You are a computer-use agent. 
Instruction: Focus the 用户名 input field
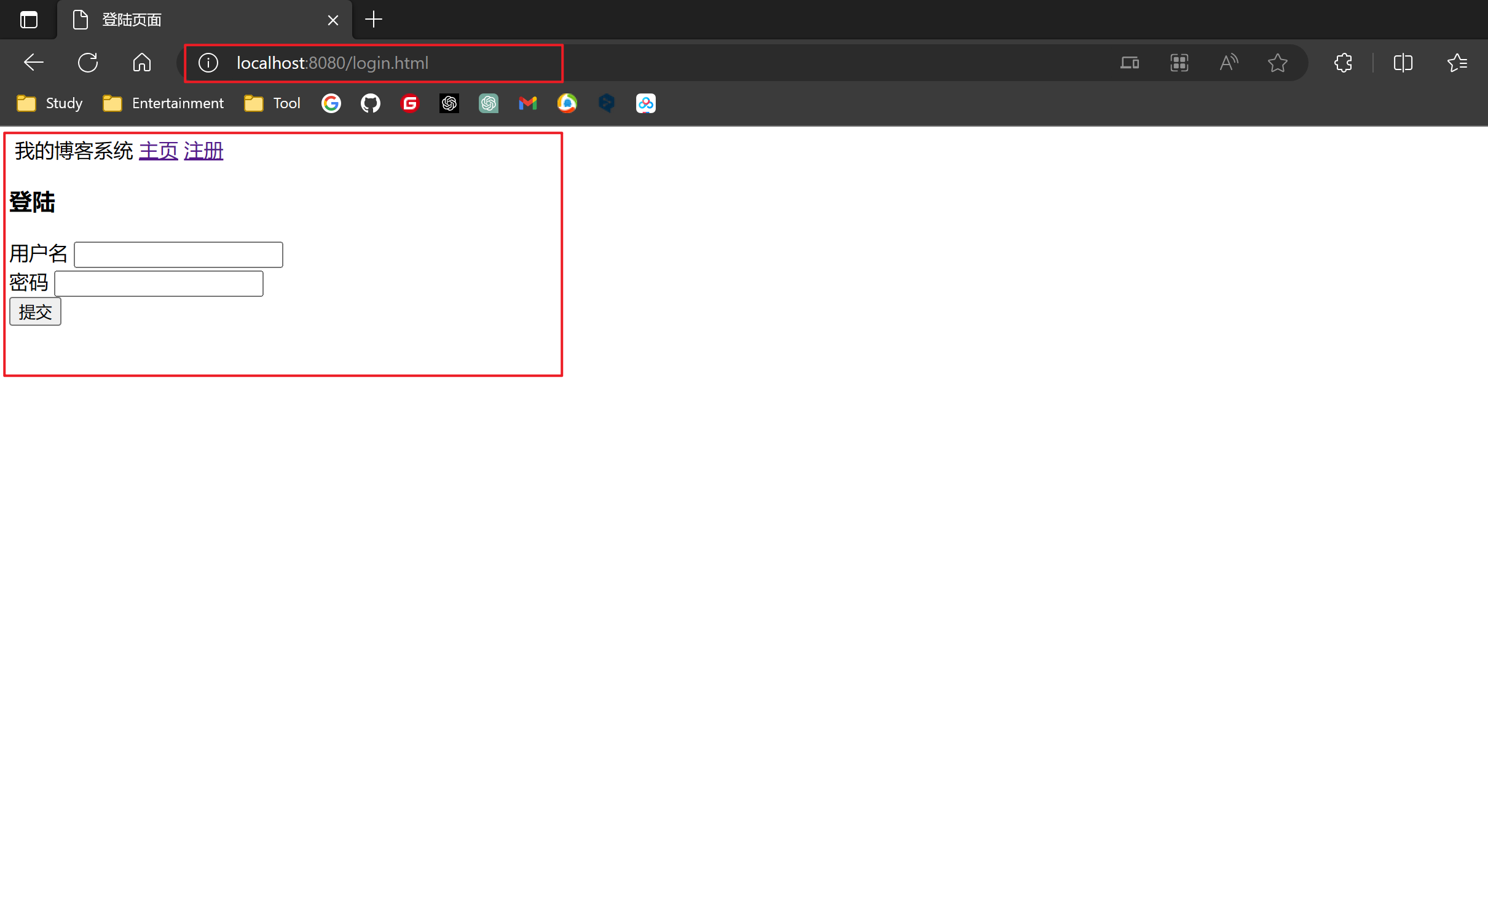pos(178,254)
